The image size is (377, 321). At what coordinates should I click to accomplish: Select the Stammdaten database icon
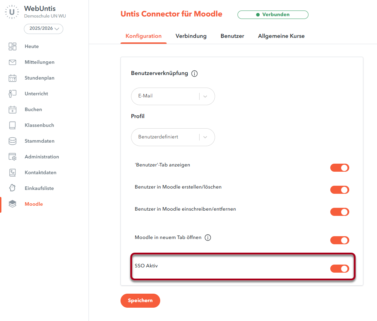pyautogui.click(x=13, y=141)
